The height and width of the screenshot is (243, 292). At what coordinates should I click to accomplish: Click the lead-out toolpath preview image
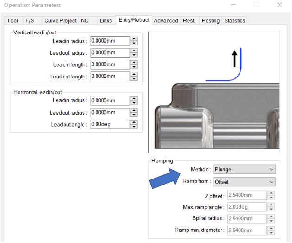[214, 92]
